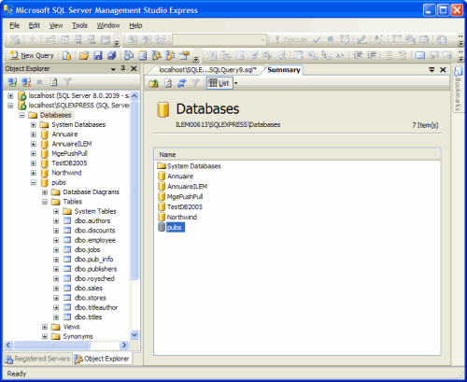Click Filter funnel icon in Object Explorer toolbar
Viewport: 467px width, 382px height.
pos(67,82)
